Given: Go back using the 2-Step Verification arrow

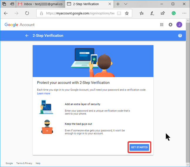Looking at the screenshot, I should click(x=27, y=36).
